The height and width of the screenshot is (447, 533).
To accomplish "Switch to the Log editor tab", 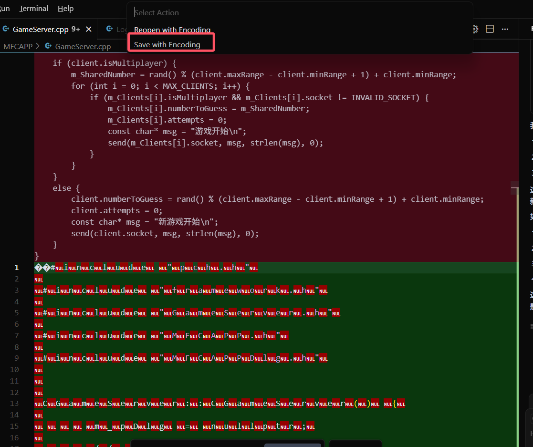I will point(119,29).
